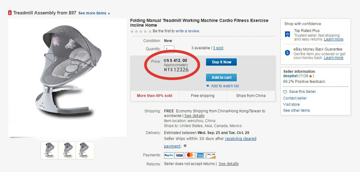
Task: Select the first product thumbnail
Action: point(50,150)
